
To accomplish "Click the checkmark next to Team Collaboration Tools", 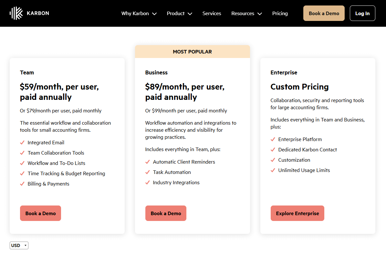I will tap(22, 153).
